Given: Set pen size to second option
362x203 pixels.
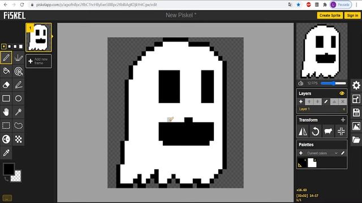Looking at the screenshot, I should (x=10, y=46).
